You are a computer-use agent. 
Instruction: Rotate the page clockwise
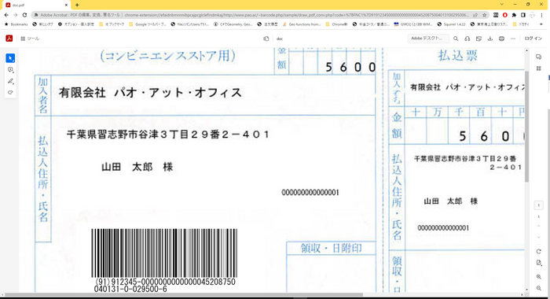[x=538, y=252]
